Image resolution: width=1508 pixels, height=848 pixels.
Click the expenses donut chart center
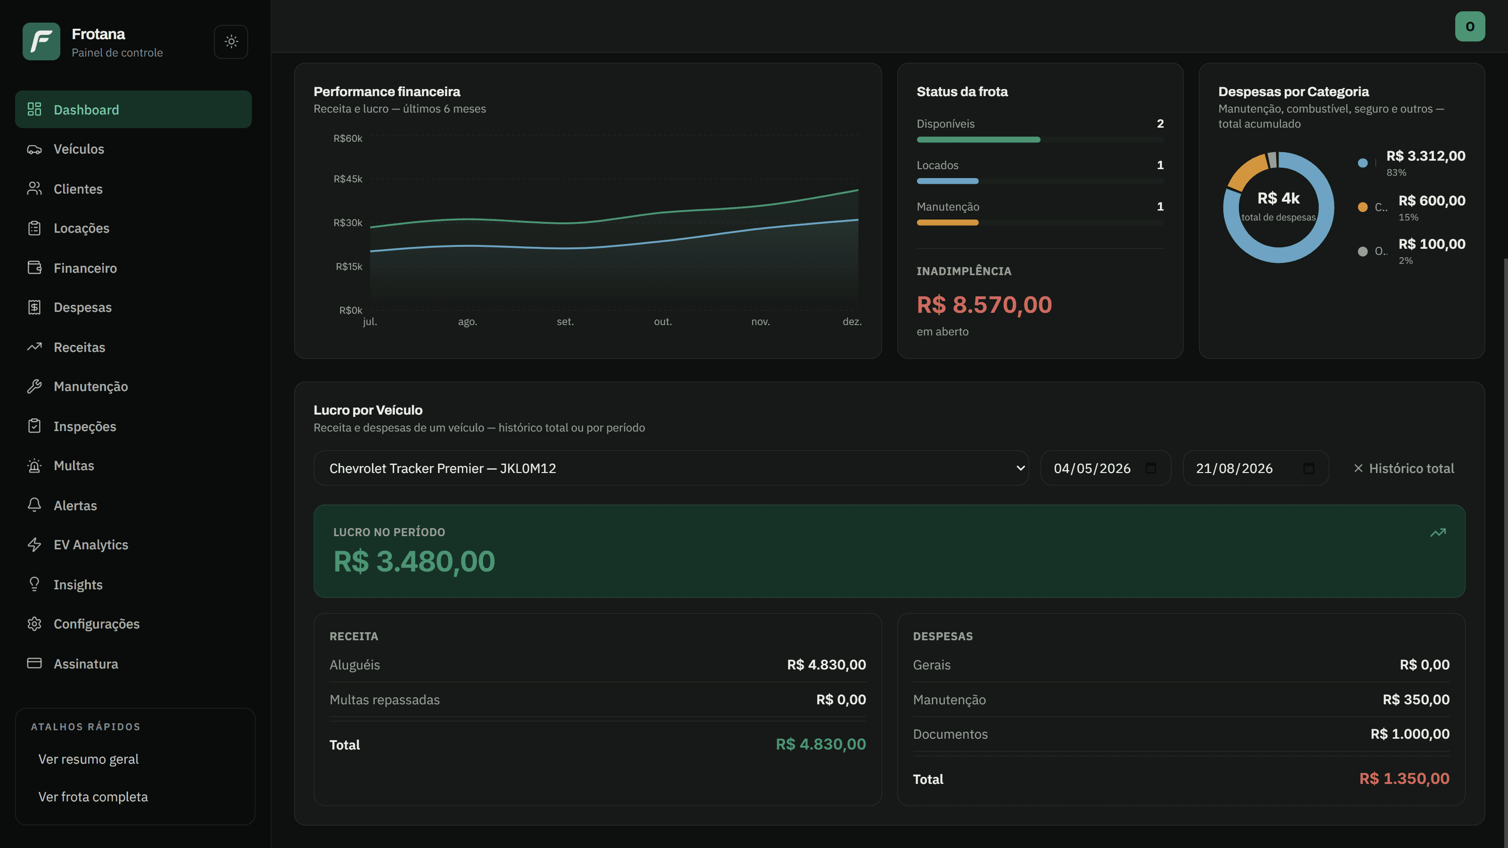pyautogui.click(x=1279, y=207)
